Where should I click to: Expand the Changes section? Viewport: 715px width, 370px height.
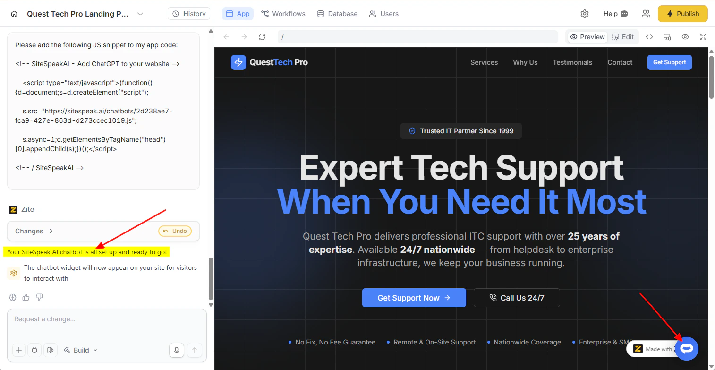(x=34, y=231)
